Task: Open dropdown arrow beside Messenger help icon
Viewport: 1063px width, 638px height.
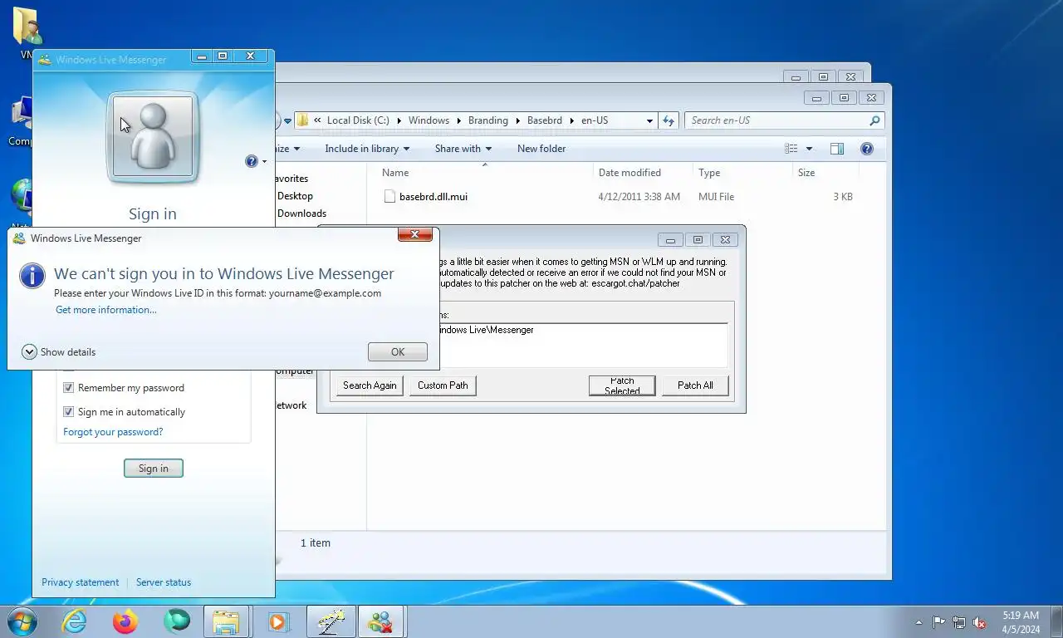Action: pyautogui.click(x=264, y=162)
